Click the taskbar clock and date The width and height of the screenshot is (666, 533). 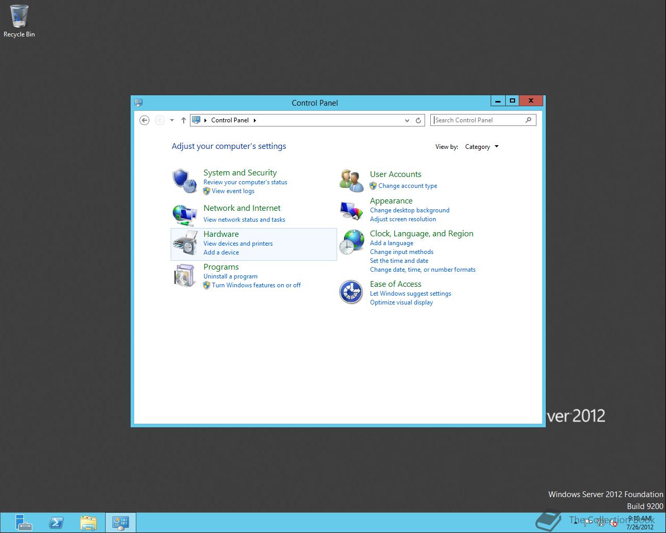pos(640,523)
